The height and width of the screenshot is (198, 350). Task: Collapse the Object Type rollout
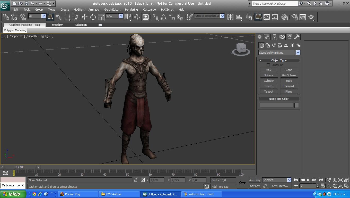coord(279,60)
